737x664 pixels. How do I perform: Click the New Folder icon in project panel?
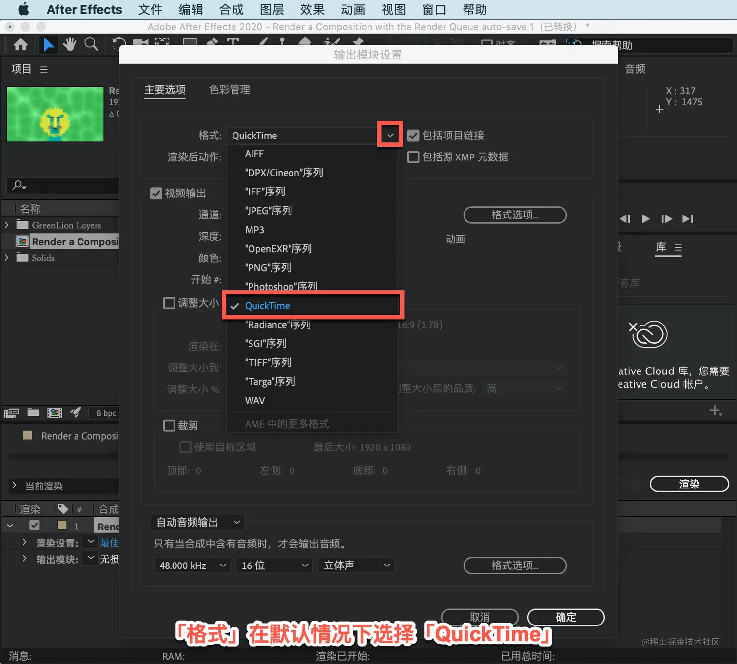pos(33,412)
